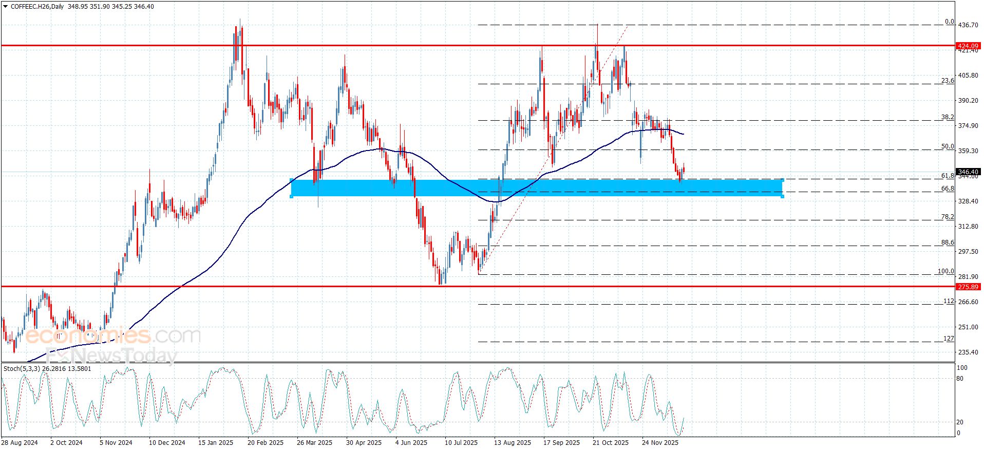984x449 pixels.
Task: Open the chart menu triangle beside COFFEEC.H26
Action: click(x=5, y=7)
